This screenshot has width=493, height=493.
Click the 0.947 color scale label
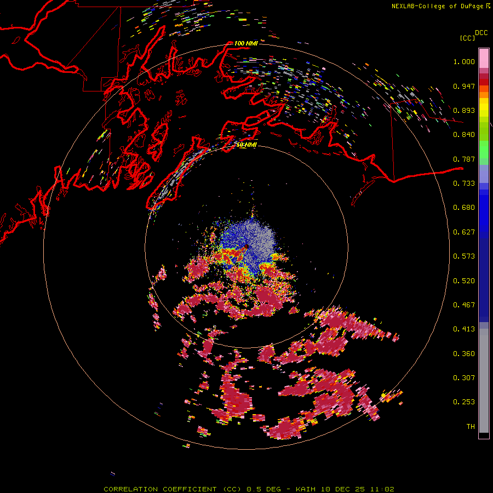tap(464, 86)
